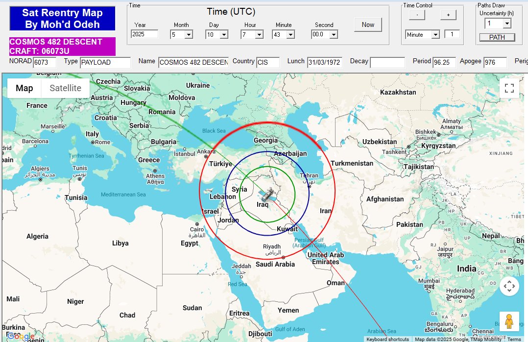
Task: Expand the Day dropdown
Action: point(224,34)
